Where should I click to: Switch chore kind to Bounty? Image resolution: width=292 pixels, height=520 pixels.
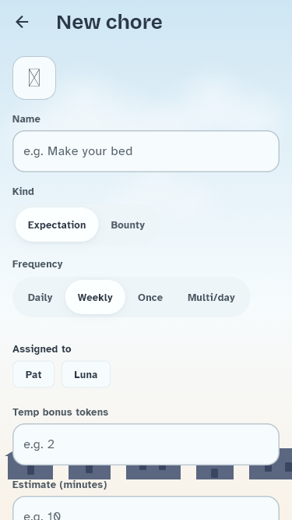point(128,225)
